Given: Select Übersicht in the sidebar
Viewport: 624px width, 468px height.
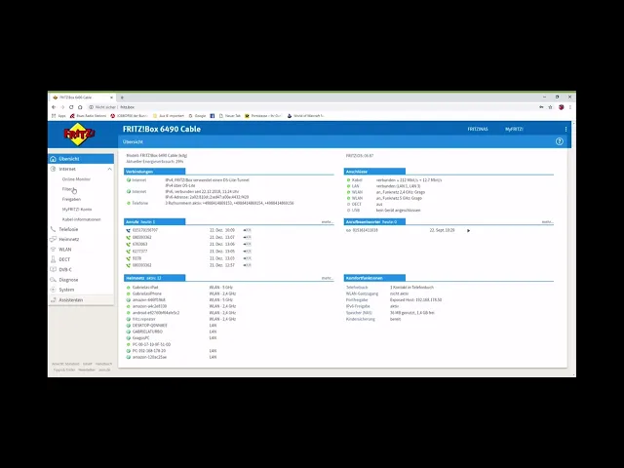Looking at the screenshot, I should pos(81,159).
